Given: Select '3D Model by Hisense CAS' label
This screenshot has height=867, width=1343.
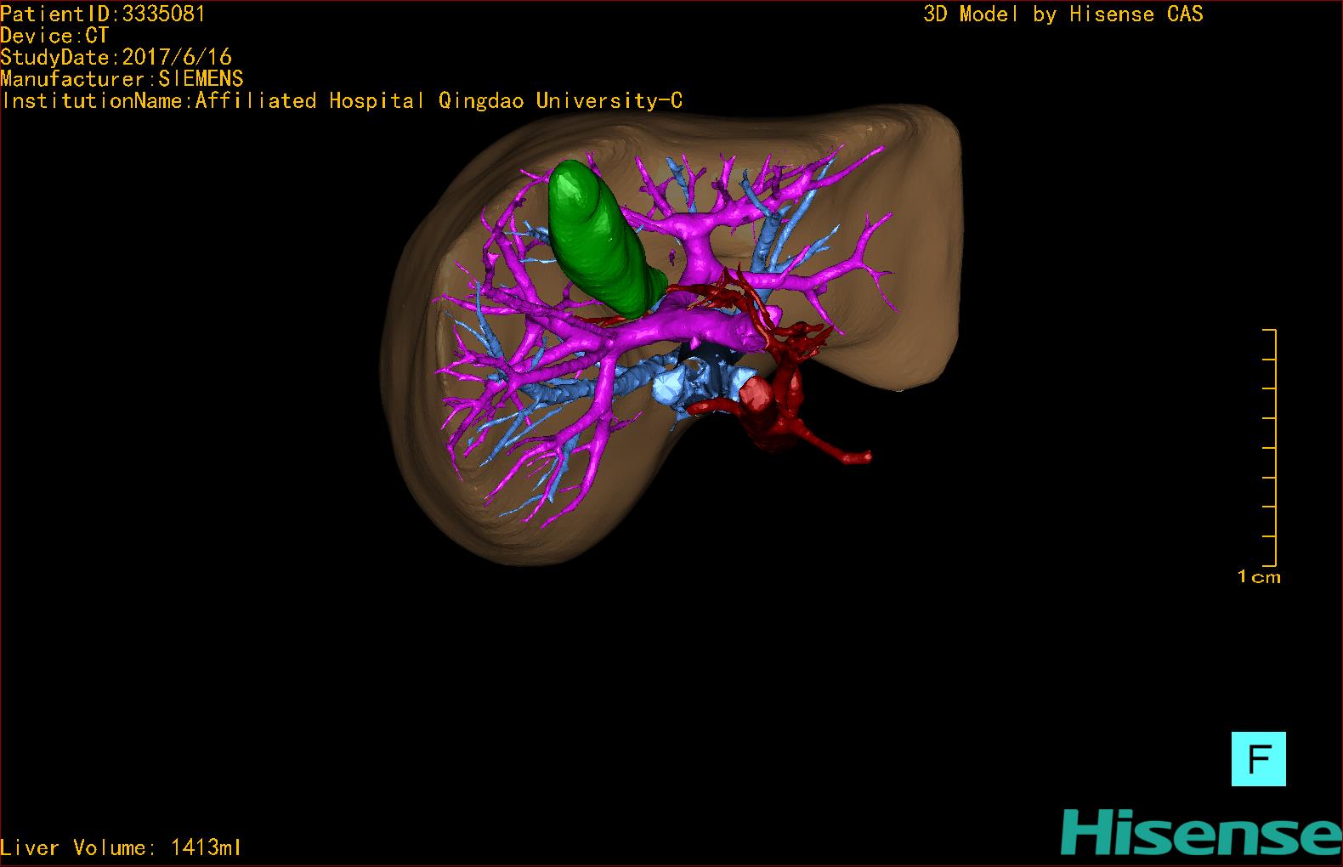Looking at the screenshot, I should pyautogui.click(x=1062, y=14).
